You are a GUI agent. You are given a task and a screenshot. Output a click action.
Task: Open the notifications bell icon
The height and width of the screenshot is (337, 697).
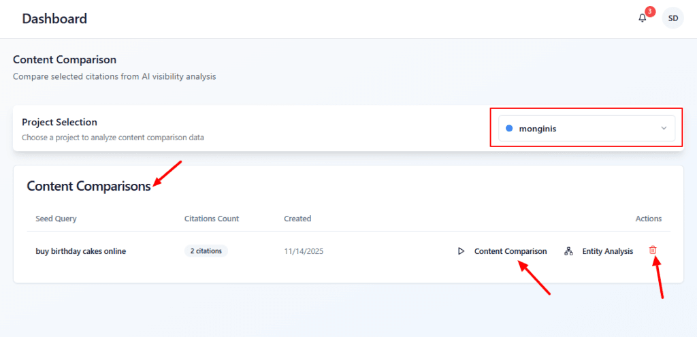coord(642,18)
